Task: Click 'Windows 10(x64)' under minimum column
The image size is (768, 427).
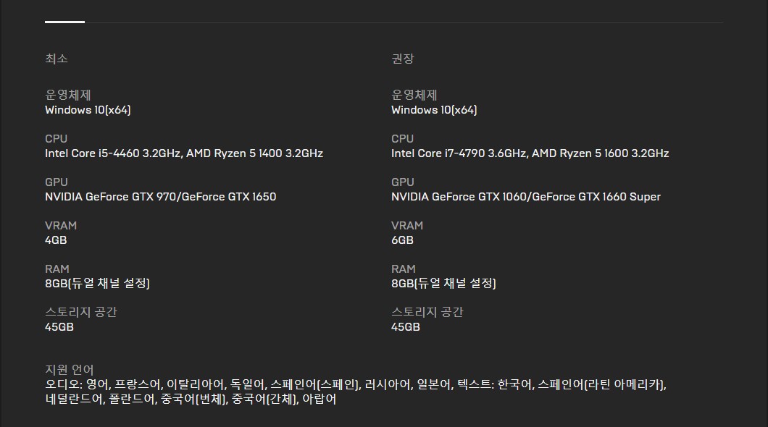Action: tap(88, 110)
